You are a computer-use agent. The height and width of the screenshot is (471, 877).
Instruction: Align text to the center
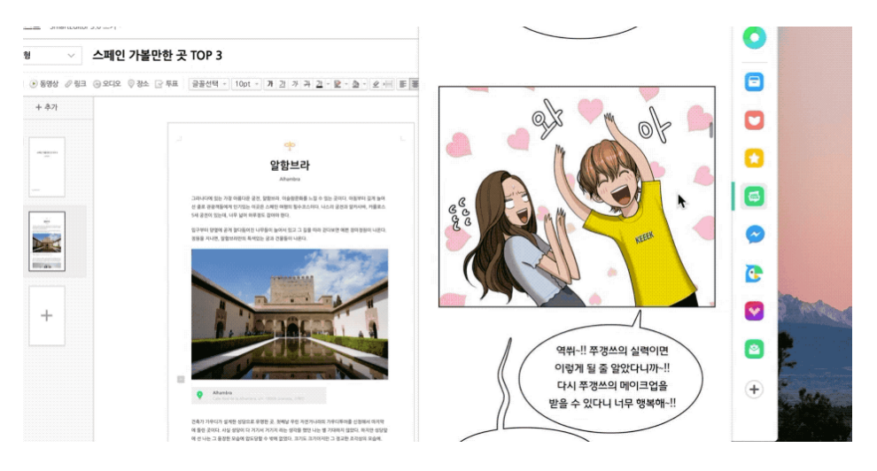tap(415, 84)
